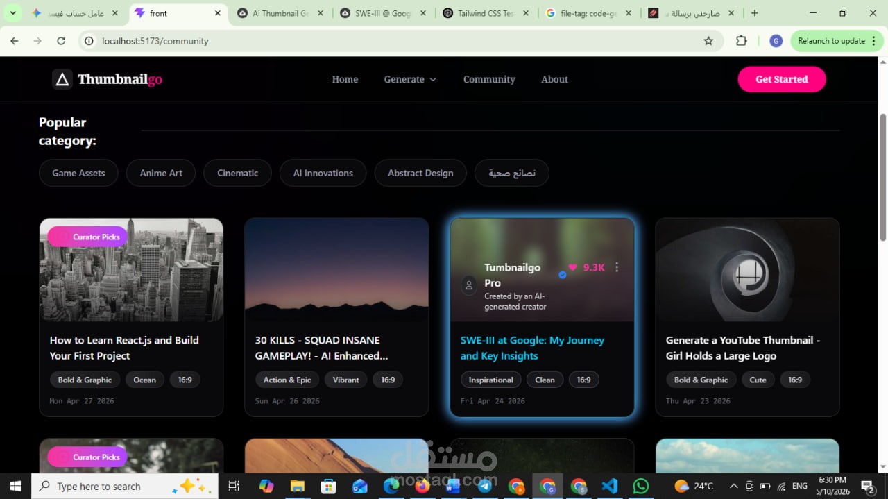Filter by the نصائح صحية category

click(512, 173)
